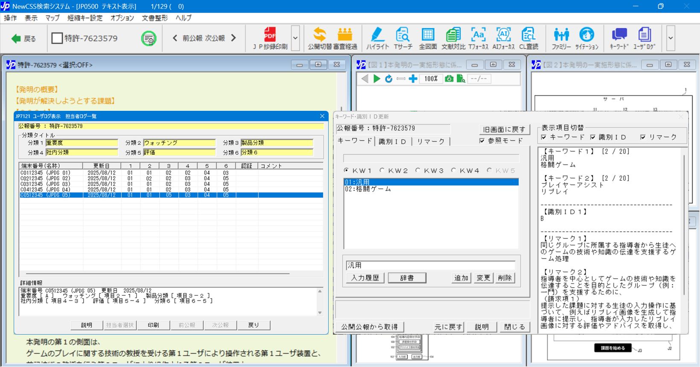Zoom in with blue plus icon
Screen dimensions: 700x367
click(413, 79)
